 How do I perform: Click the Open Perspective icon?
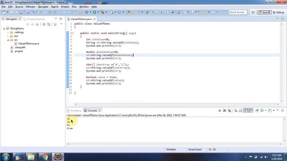click(x=253, y=13)
